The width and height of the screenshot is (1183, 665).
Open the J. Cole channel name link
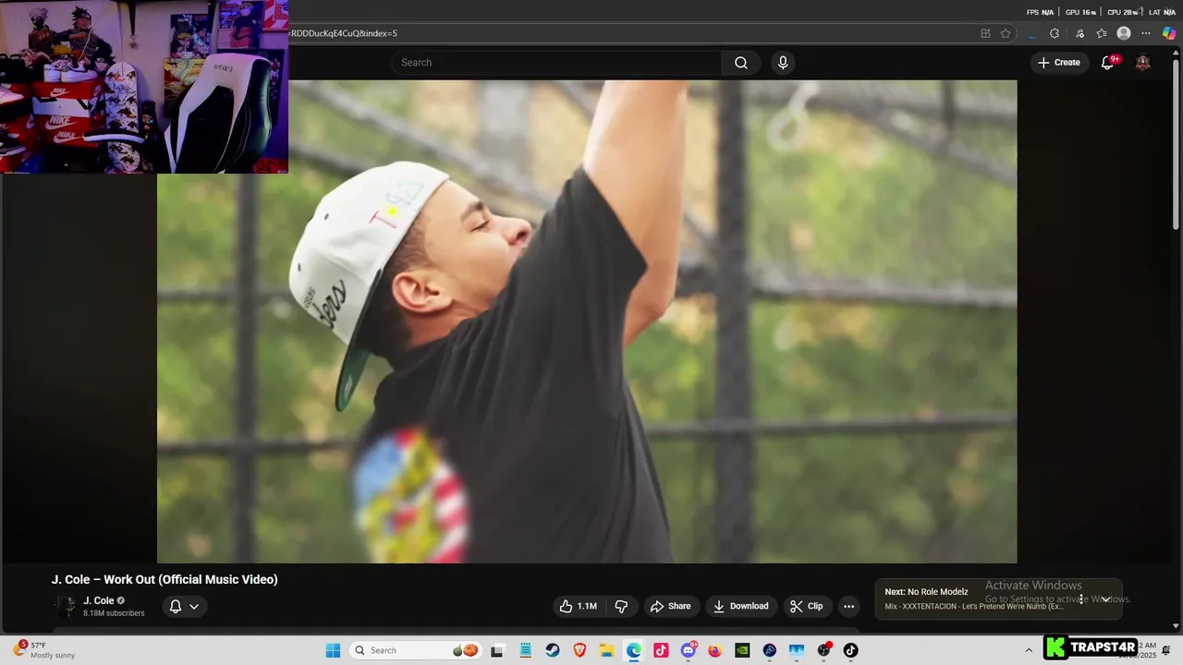coord(99,600)
